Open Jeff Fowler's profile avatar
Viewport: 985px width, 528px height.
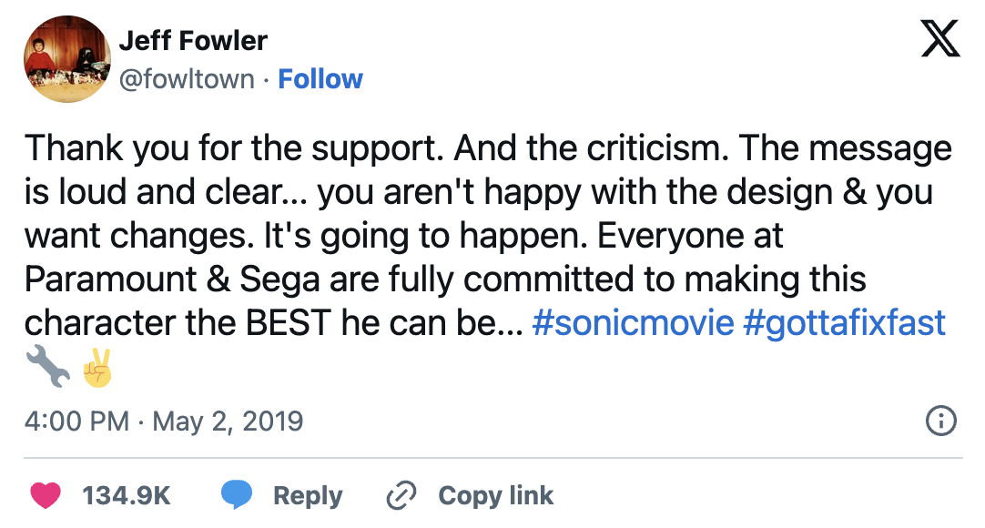(66, 59)
